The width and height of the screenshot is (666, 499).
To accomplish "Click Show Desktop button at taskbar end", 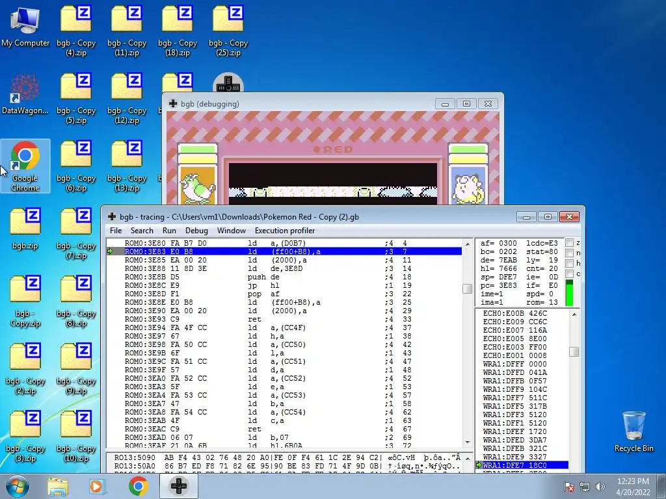I will [662, 486].
